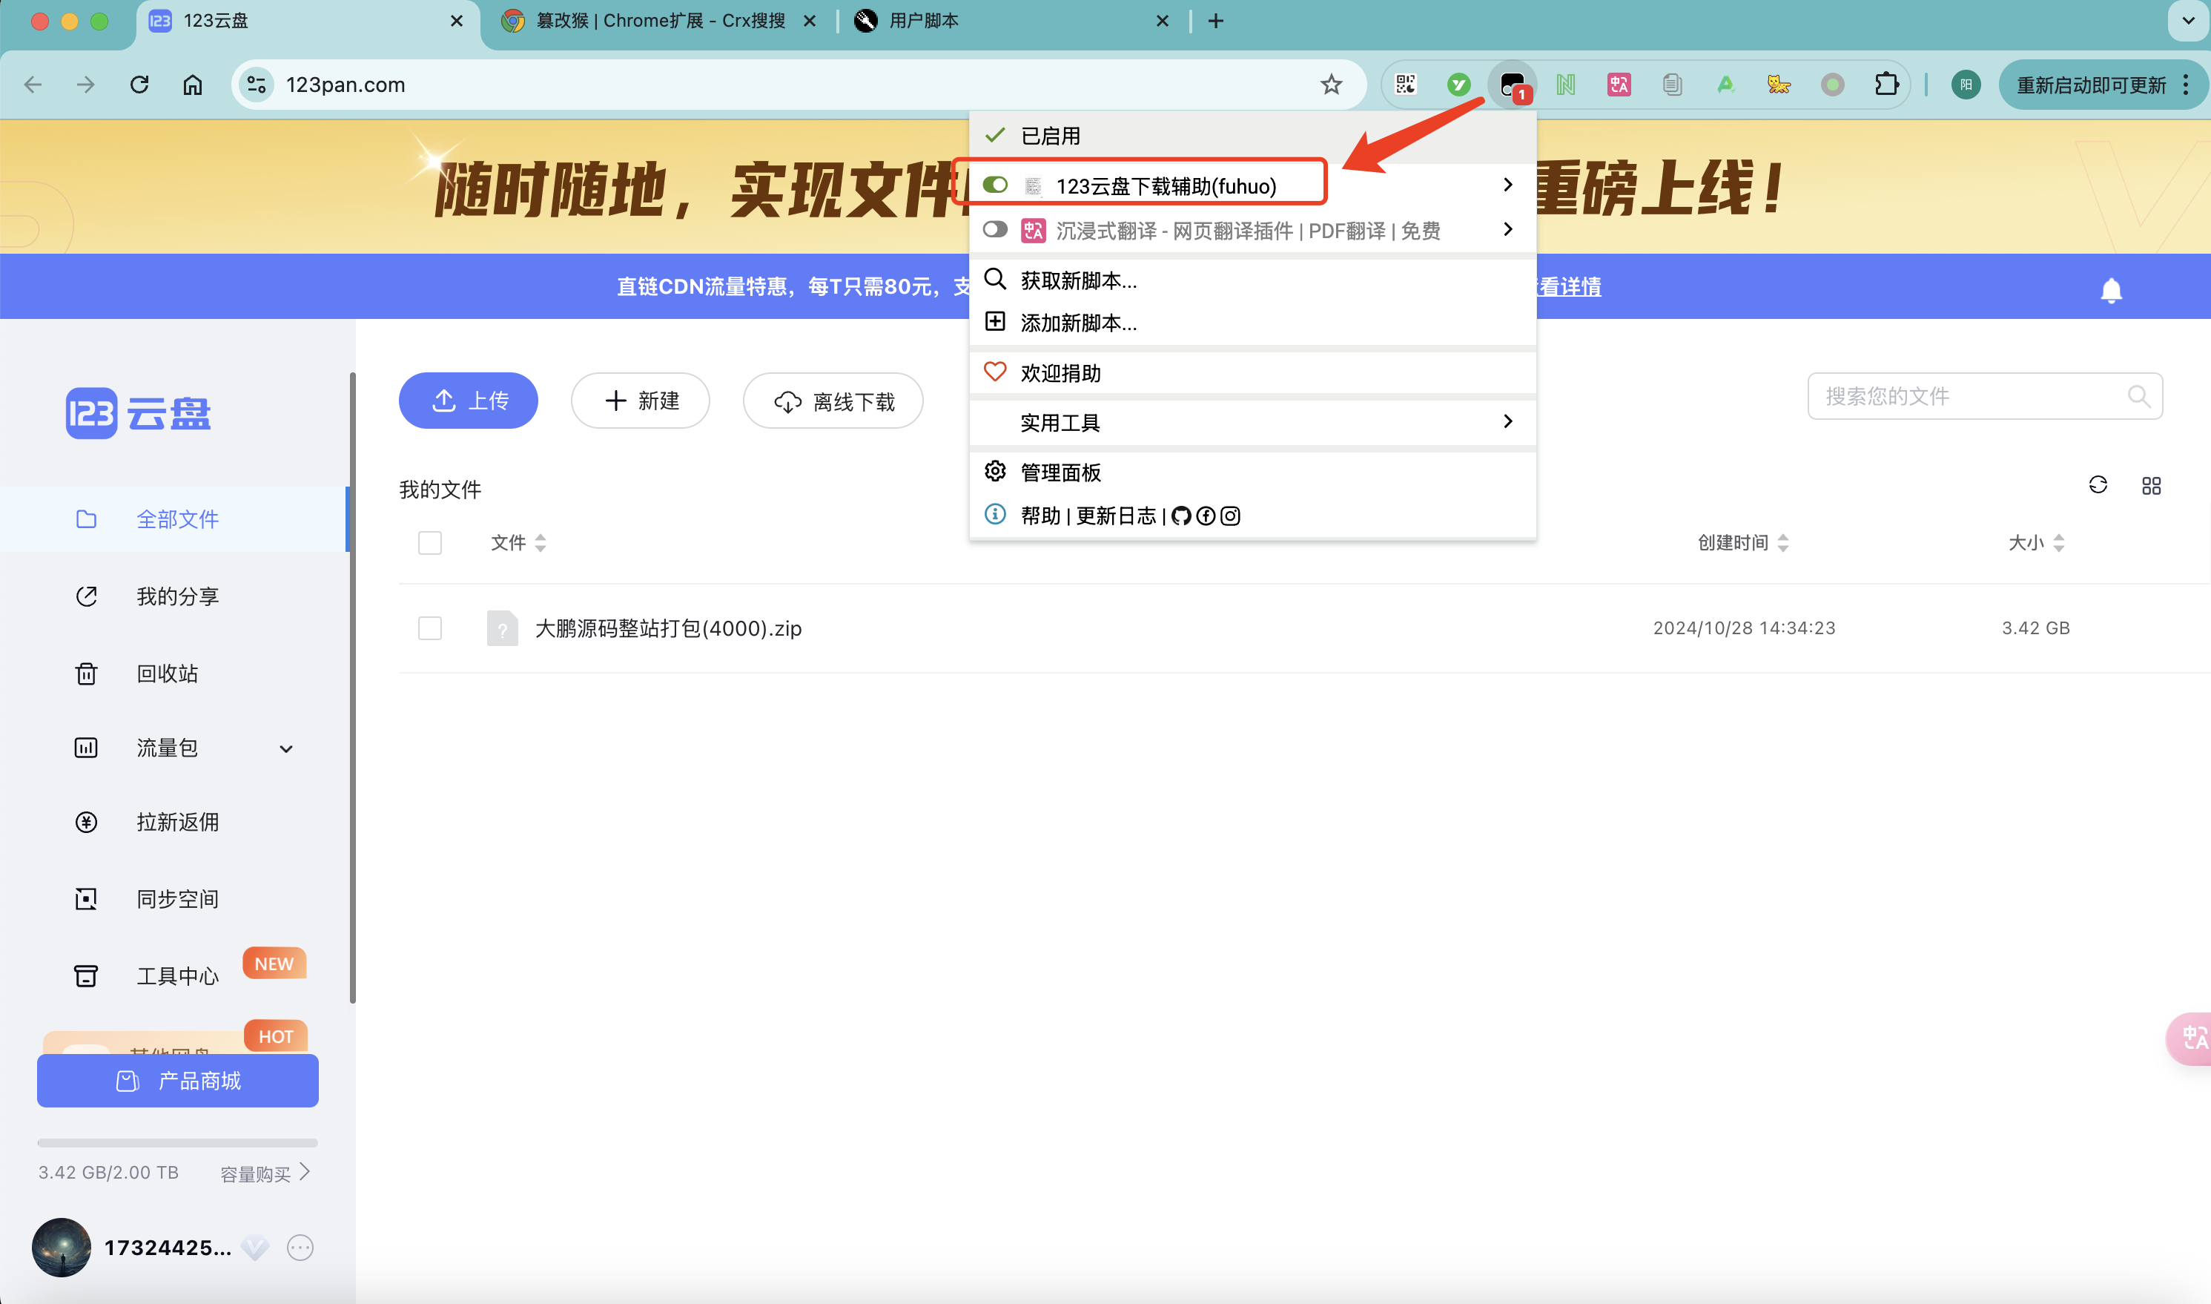
Task: Open the QR code extension icon
Action: click(1406, 85)
